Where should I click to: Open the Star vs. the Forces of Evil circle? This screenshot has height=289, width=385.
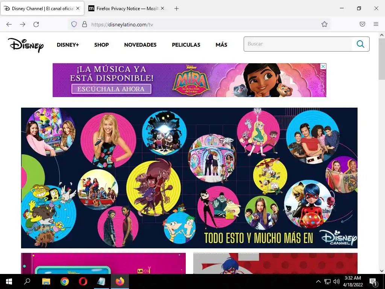(258, 132)
